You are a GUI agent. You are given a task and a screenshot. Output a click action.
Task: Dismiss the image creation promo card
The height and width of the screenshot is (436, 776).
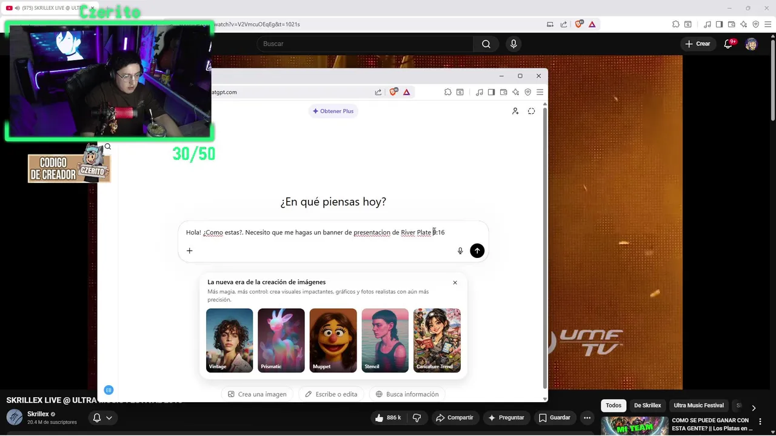[x=455, y=283]
